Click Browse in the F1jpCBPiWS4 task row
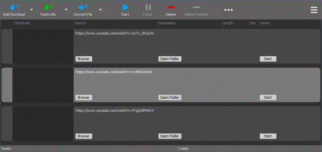Screen dimensions: 322x152 (84, 136)
